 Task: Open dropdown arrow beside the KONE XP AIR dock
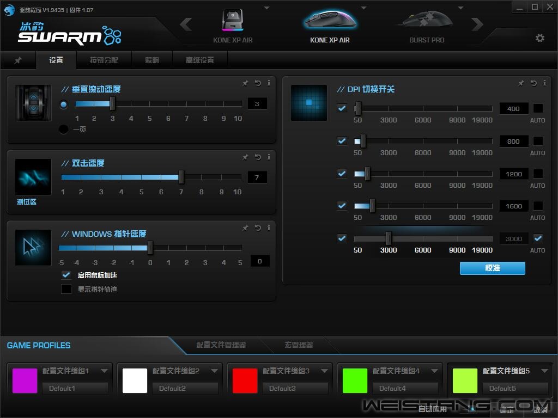(x=267, y=8)
